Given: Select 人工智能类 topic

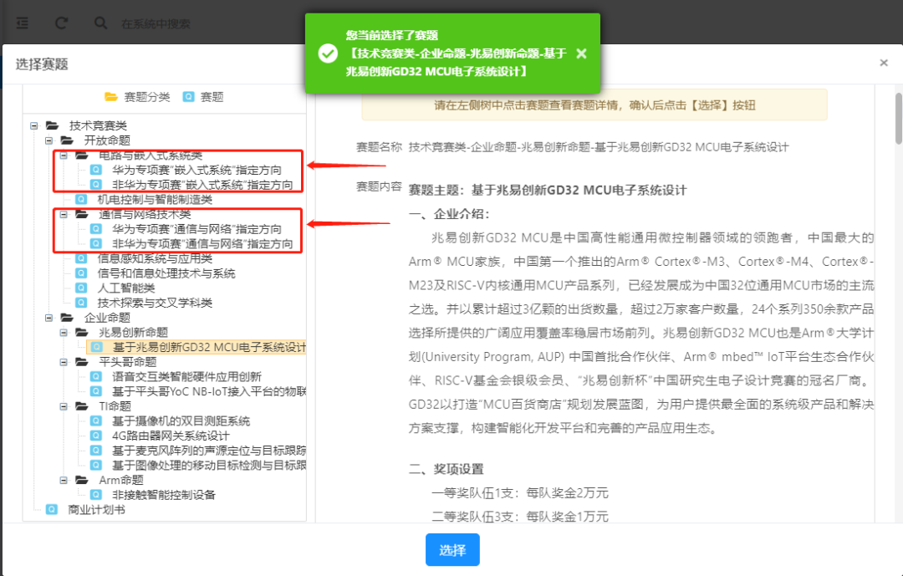Looking at the screenshot, I should (x=126, y=288).
